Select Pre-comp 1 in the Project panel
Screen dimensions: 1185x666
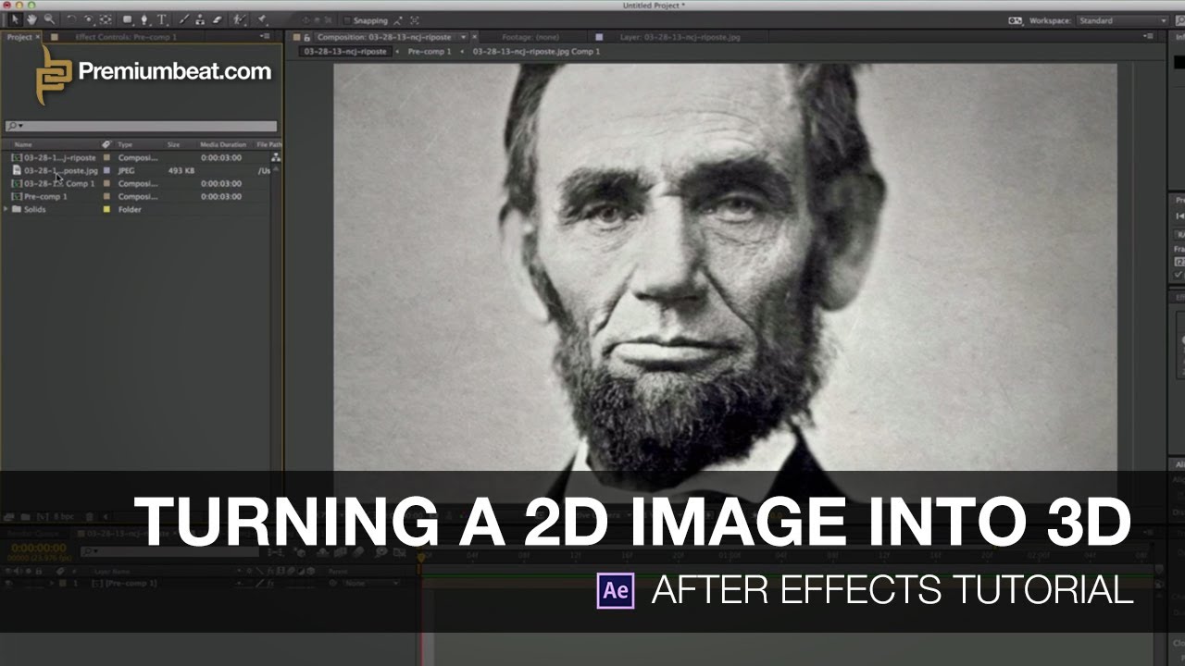(x=45, y=197)
